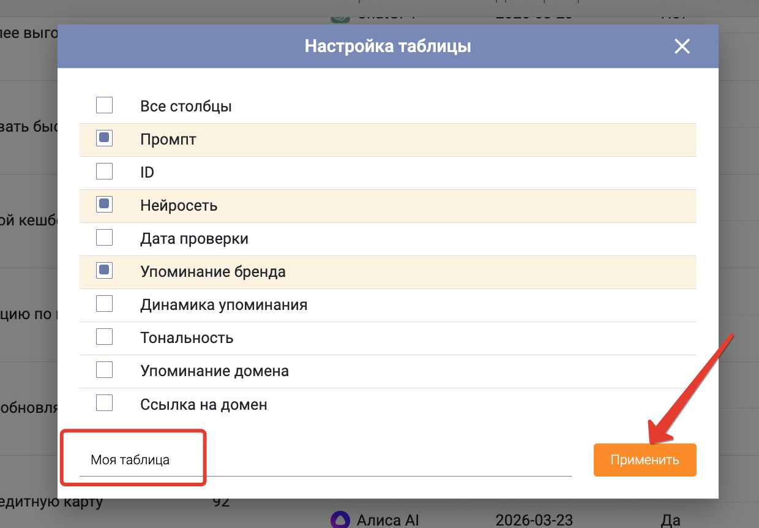Uncheck the 'Нейросеть' column checkbox

pos(105,205)
